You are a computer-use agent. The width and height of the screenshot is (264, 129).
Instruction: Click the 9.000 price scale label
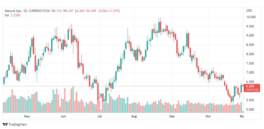tap(251, 35)
